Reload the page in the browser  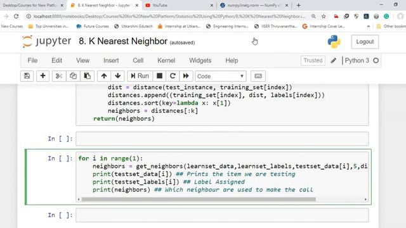click(16, 16)
